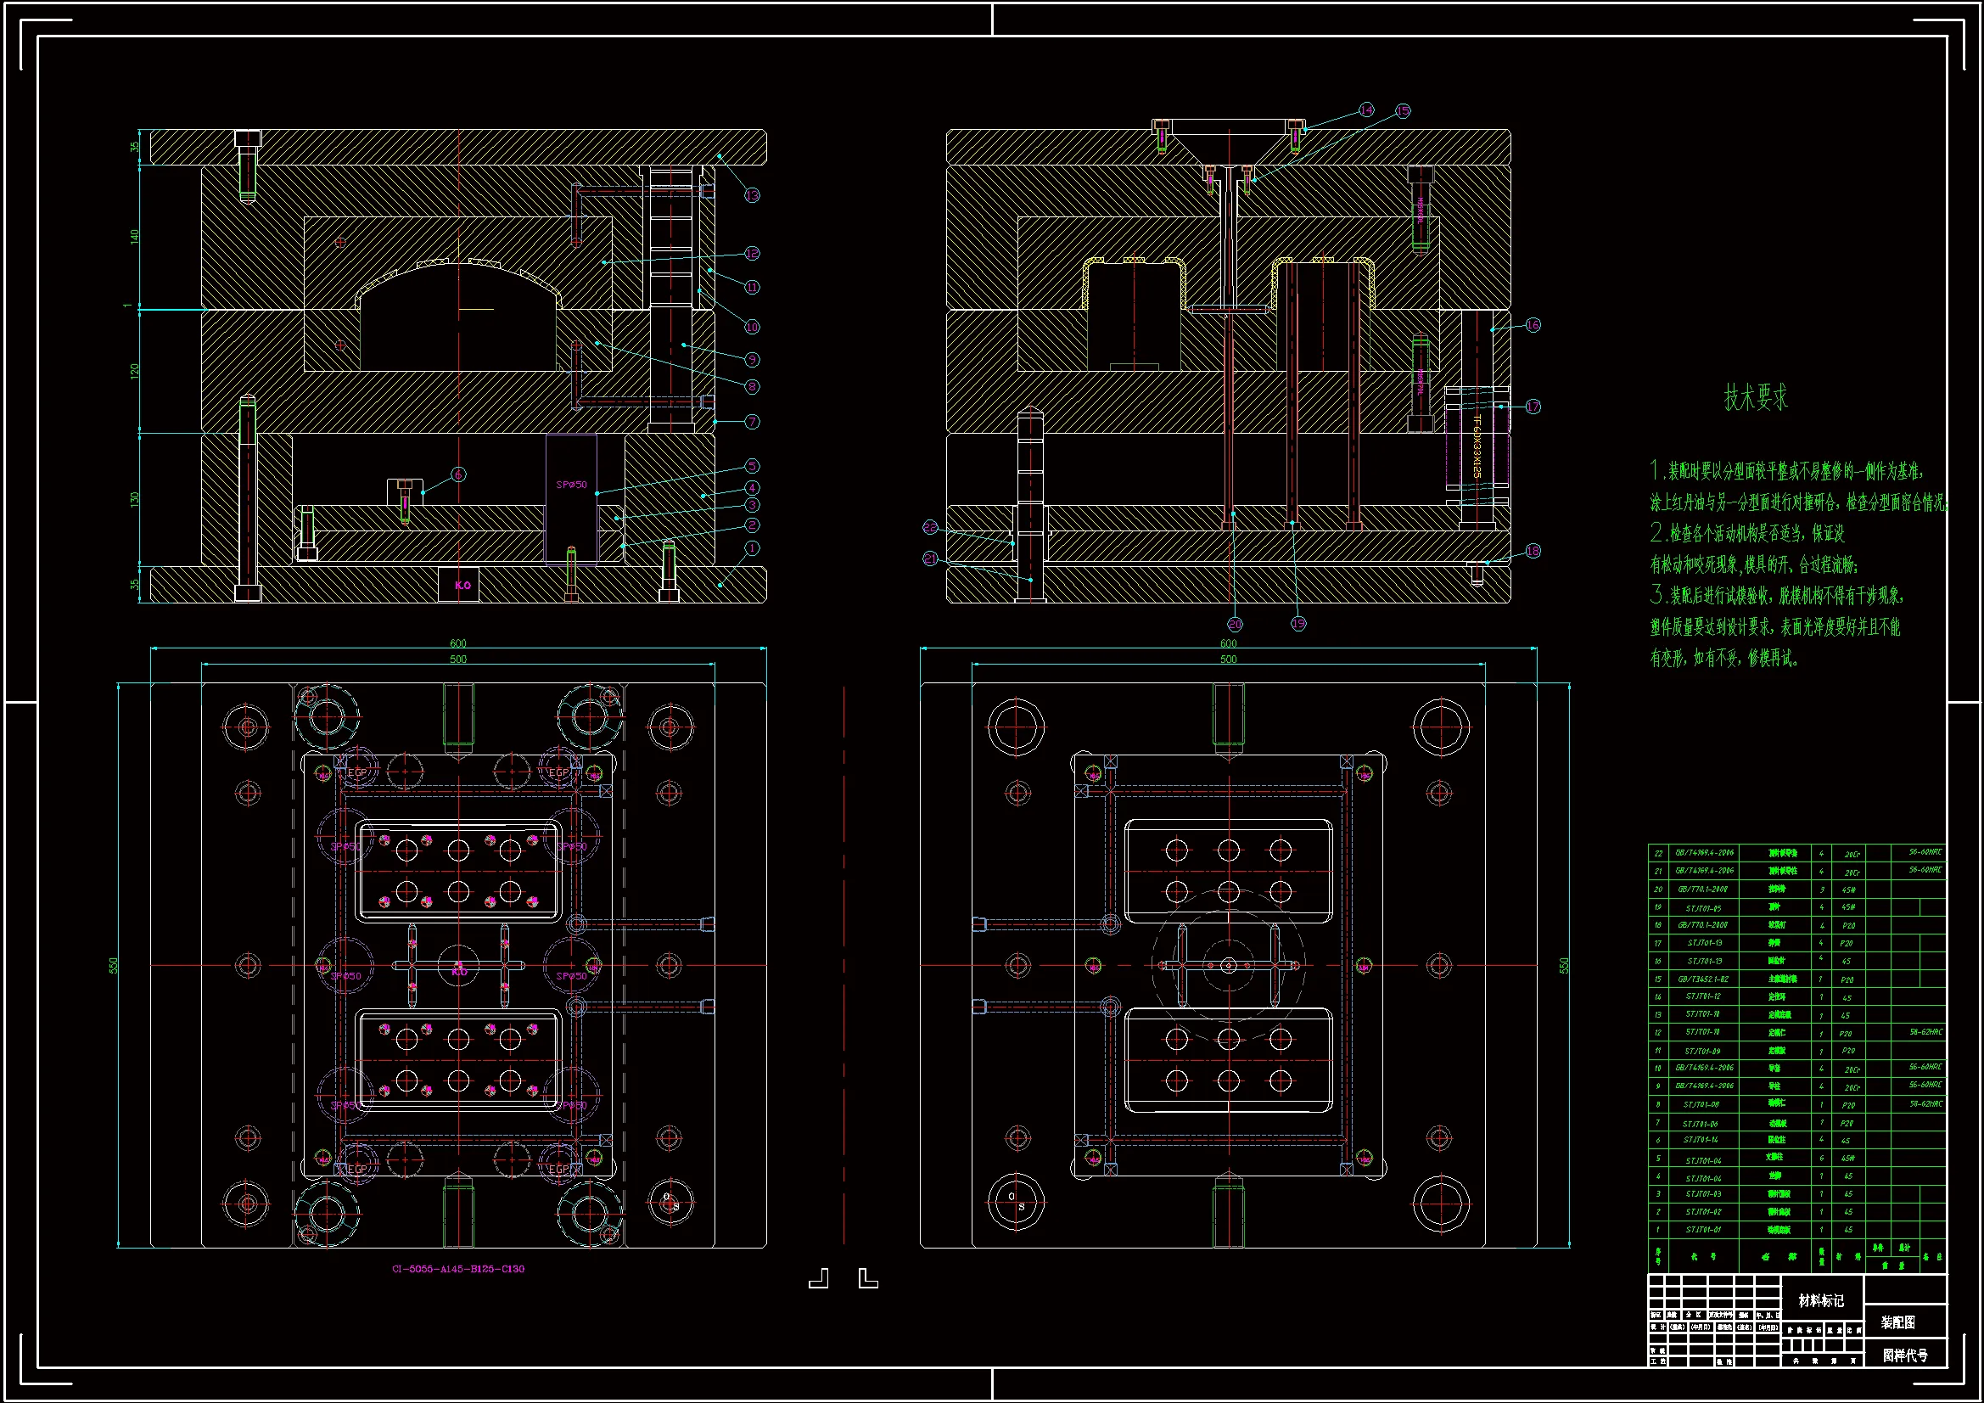Viewport: 1984px width, 1403px height.
Task: Click the 图样代号 title block cell
Action: 1904,1355
